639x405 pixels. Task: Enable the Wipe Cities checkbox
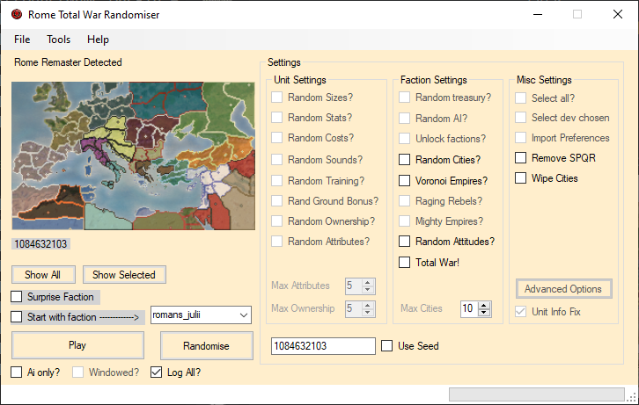[x=520, y=178]
